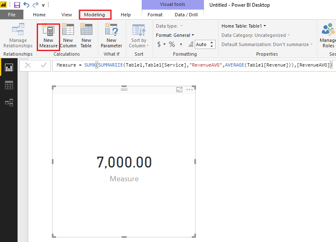The width and height of the screenshot is (336, 242).
Task: Open the quick access toolbar customize arrow
Action: [43, 5]
